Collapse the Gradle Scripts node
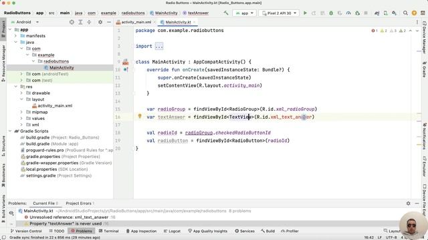Screen dimensions: 428x240 [10, 131]
